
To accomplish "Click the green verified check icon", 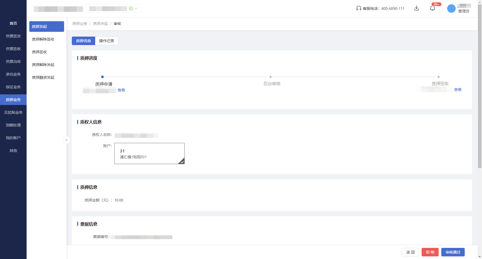I will (131, 8).
